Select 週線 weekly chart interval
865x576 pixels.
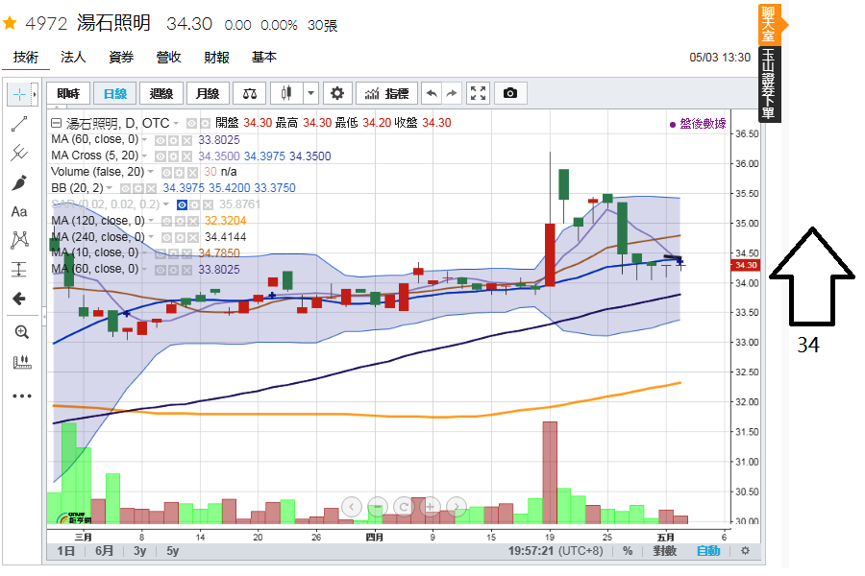click(161, 93)
